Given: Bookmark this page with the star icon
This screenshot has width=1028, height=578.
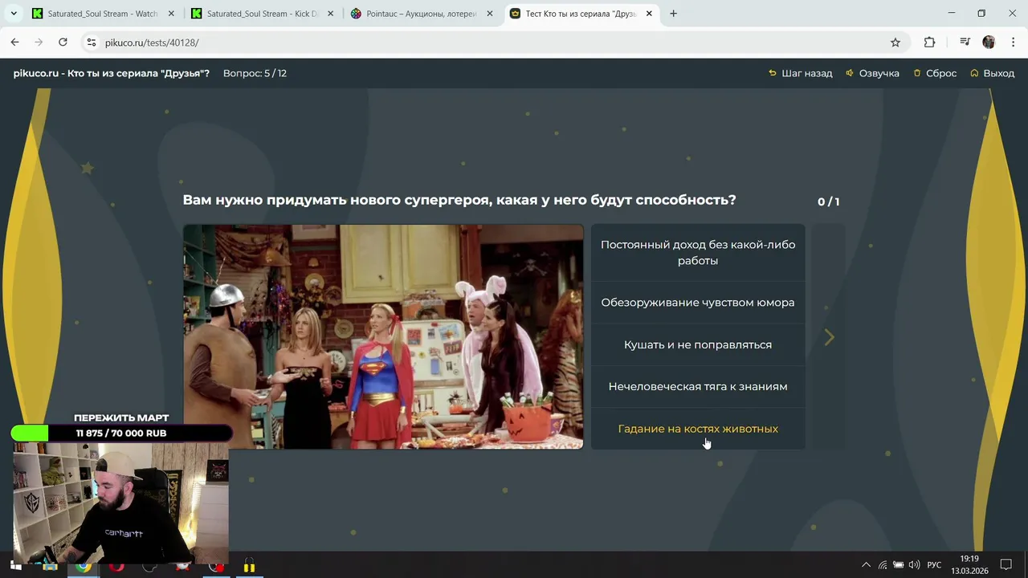Looking at the screenshot, I should click(x=895, y=43).
